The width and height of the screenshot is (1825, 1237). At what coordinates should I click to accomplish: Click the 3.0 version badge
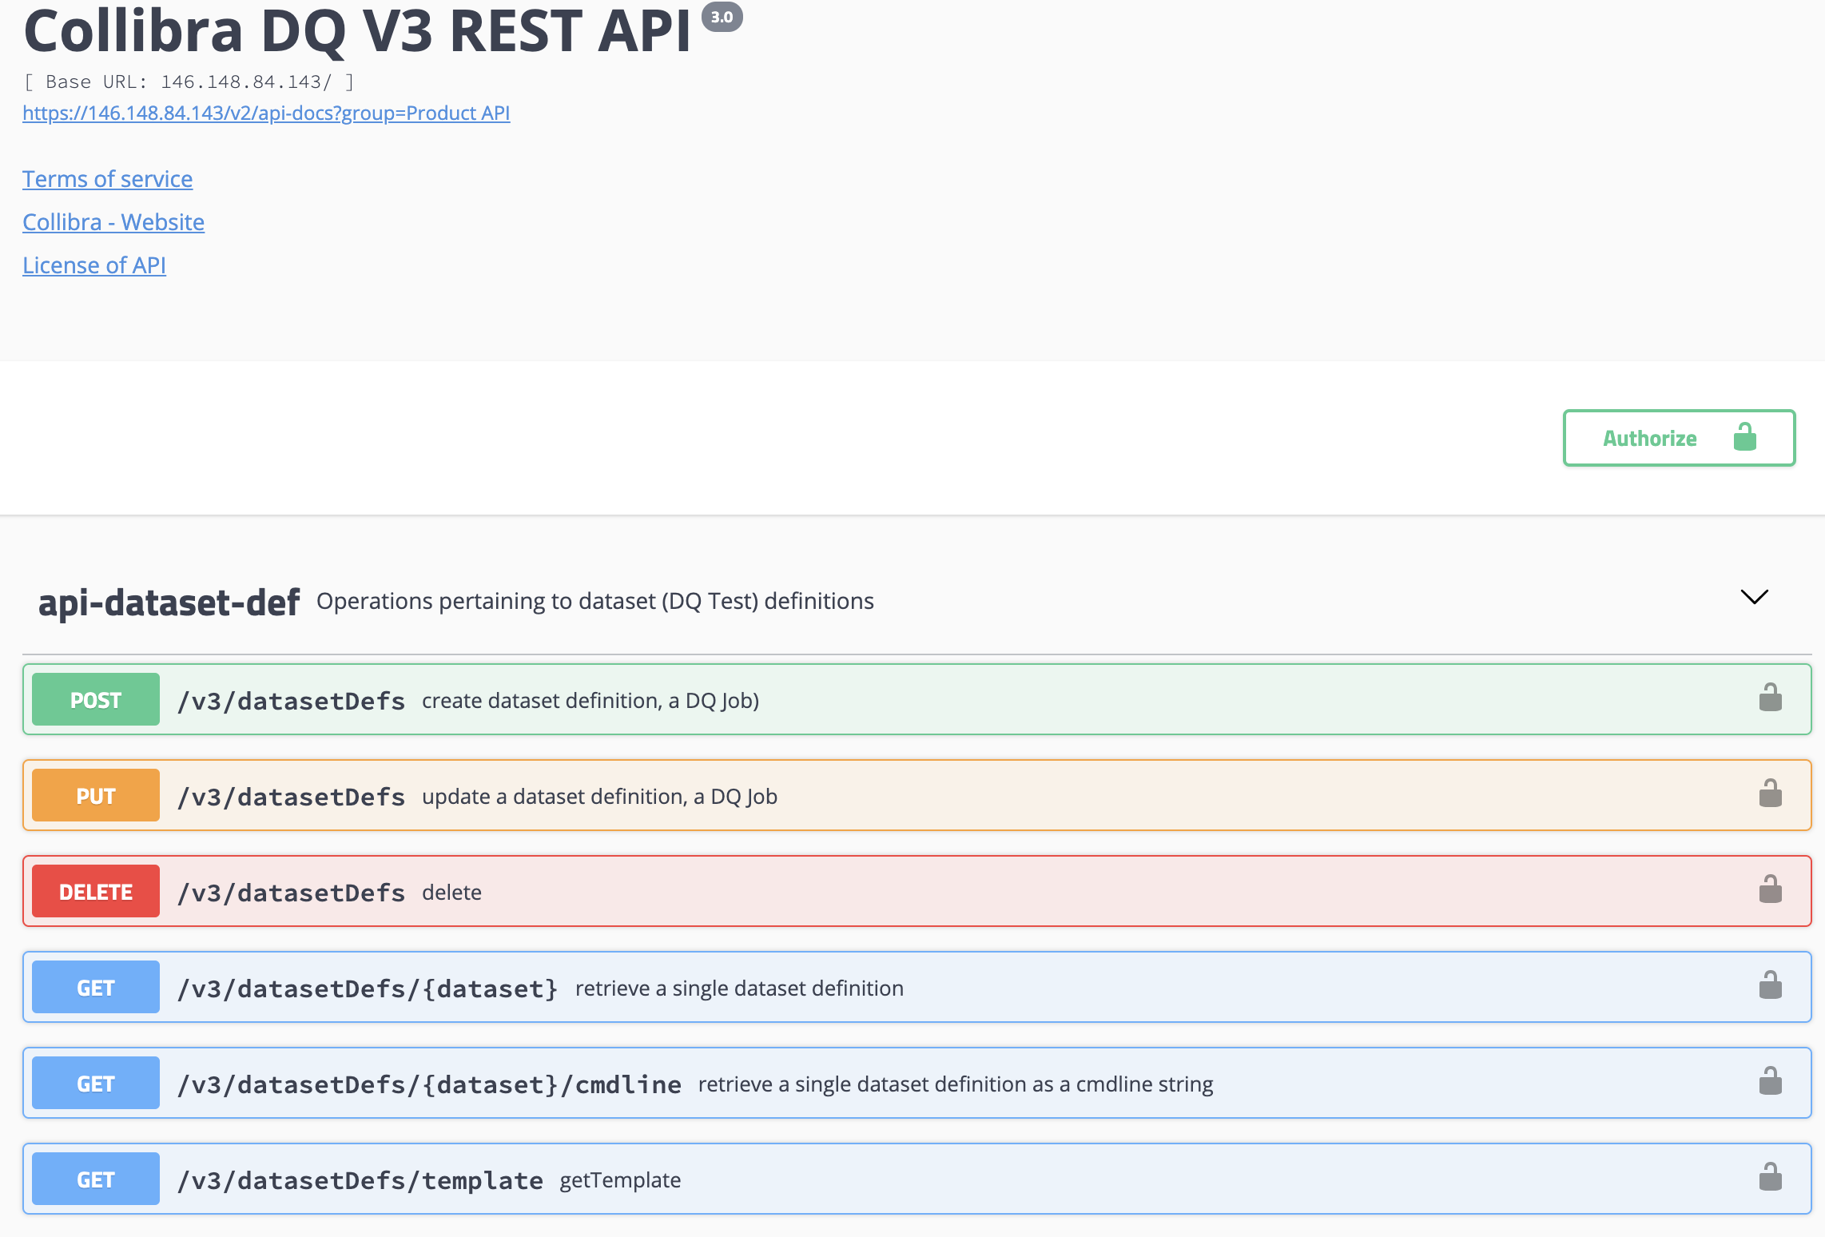point(722,17)
